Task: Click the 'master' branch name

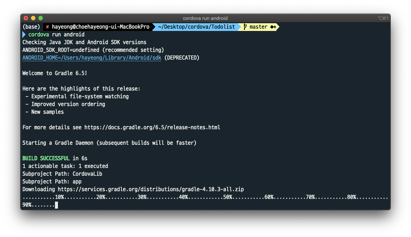Action: click(259, 27)
